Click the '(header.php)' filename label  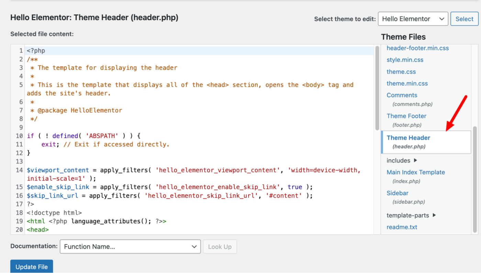(409, 146)
